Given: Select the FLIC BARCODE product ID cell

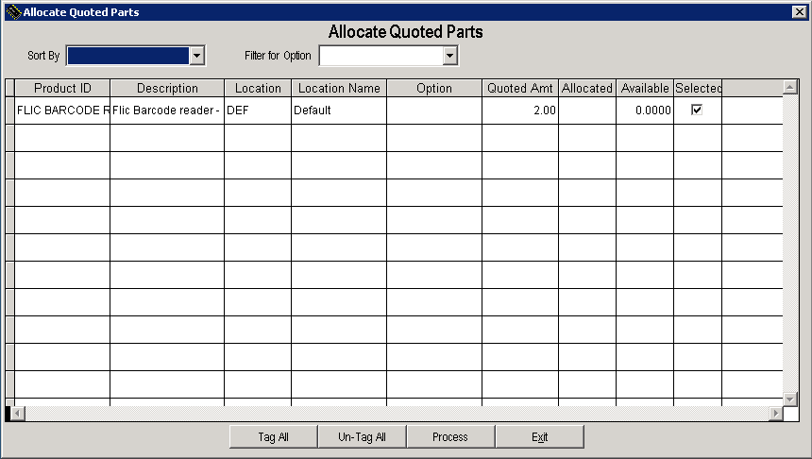Looking at the screenshot, I should [x=62, y=110].
